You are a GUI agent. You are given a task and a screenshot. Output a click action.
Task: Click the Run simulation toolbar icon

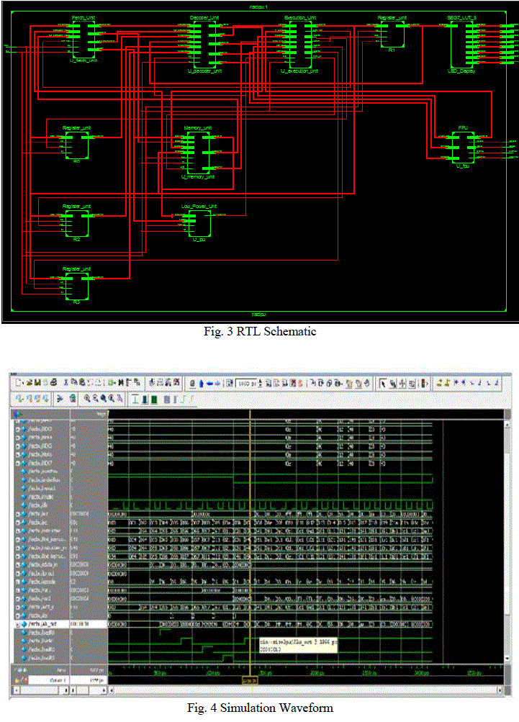[x=268, y=383]
